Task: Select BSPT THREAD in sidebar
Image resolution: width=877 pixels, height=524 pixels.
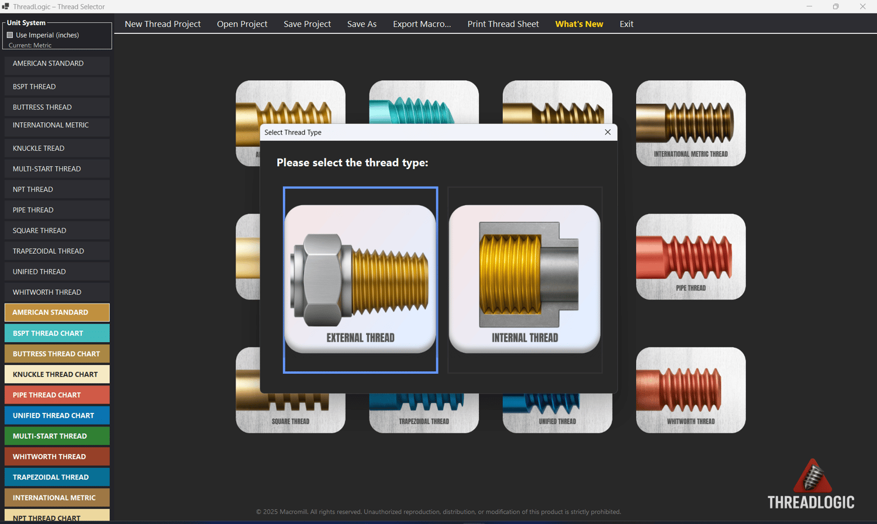Action: tap(57, 87)
